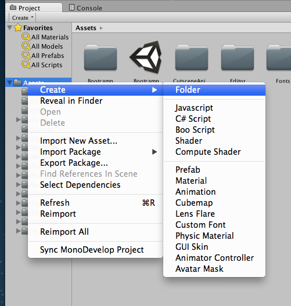Create a new Prefab
Screen dimensions: 291x306
click(x=214, y=170)
